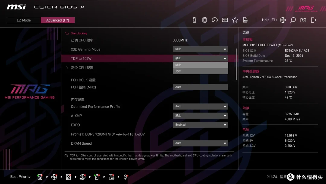Click Optimized Performance Profile label
The height and width of the screenshot is (184, 326).
tap(95, 107)
